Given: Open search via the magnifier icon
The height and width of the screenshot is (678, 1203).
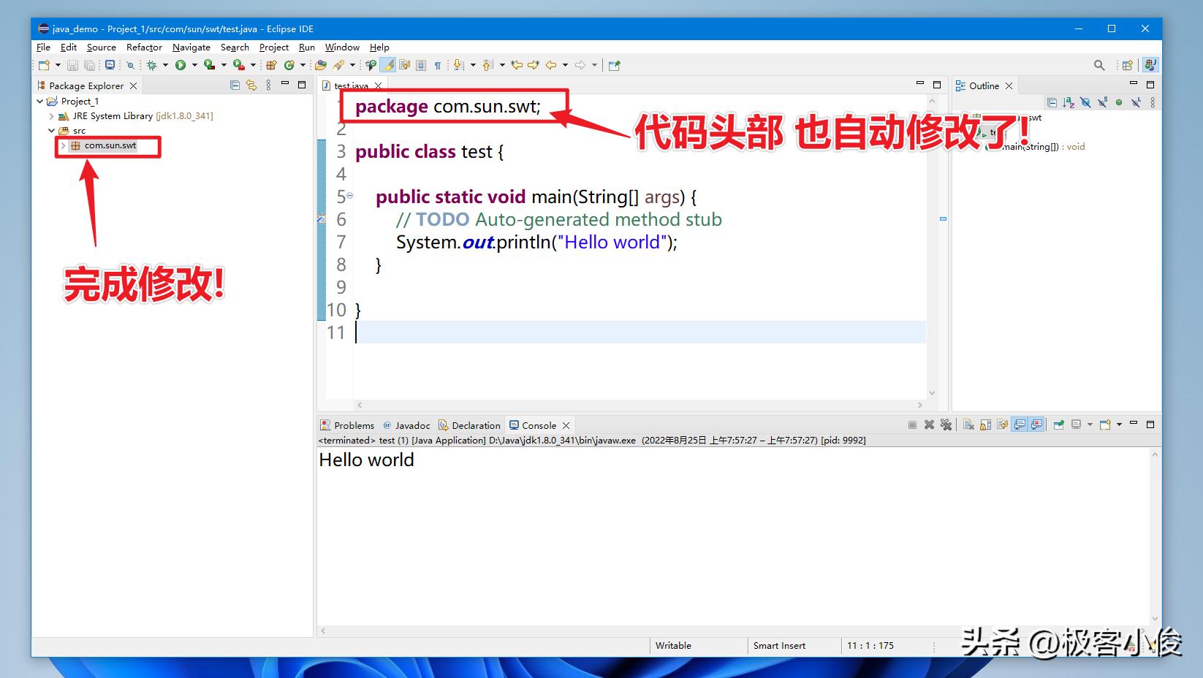Looking at the screenshot, I should tap(1099, 65).
